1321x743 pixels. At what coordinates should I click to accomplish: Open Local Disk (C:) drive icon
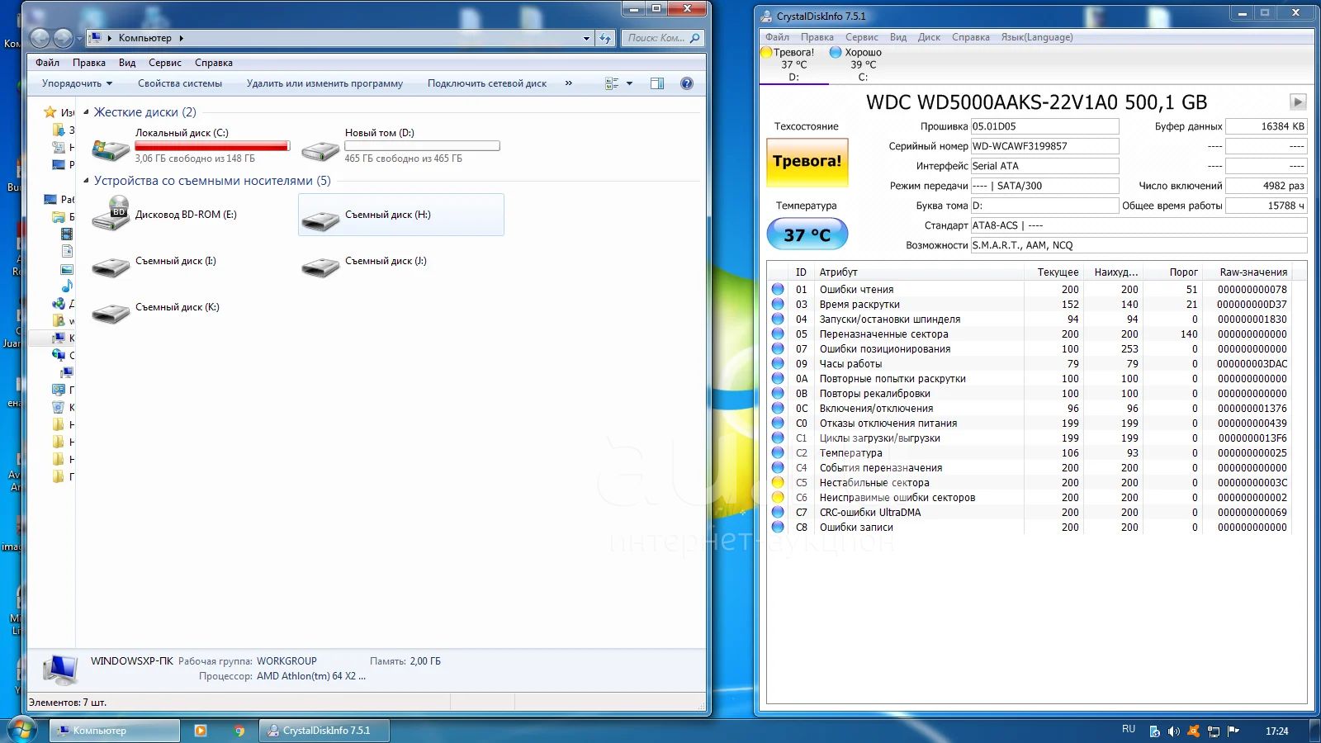111,149
